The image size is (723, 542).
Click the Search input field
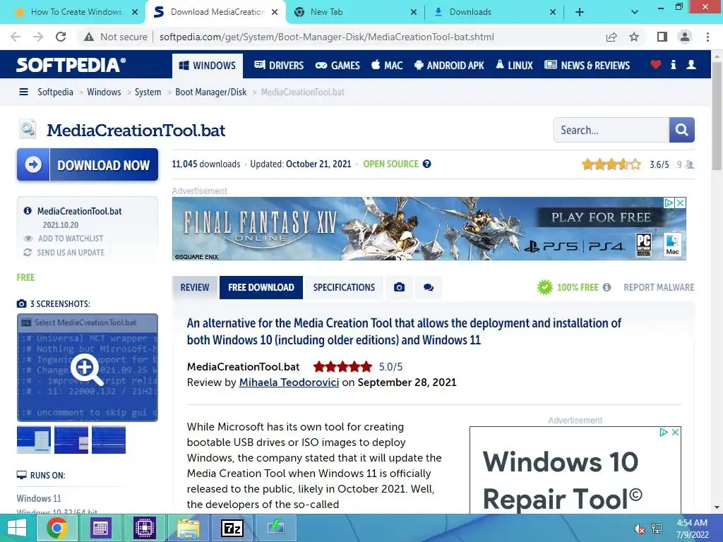[611, 130]
